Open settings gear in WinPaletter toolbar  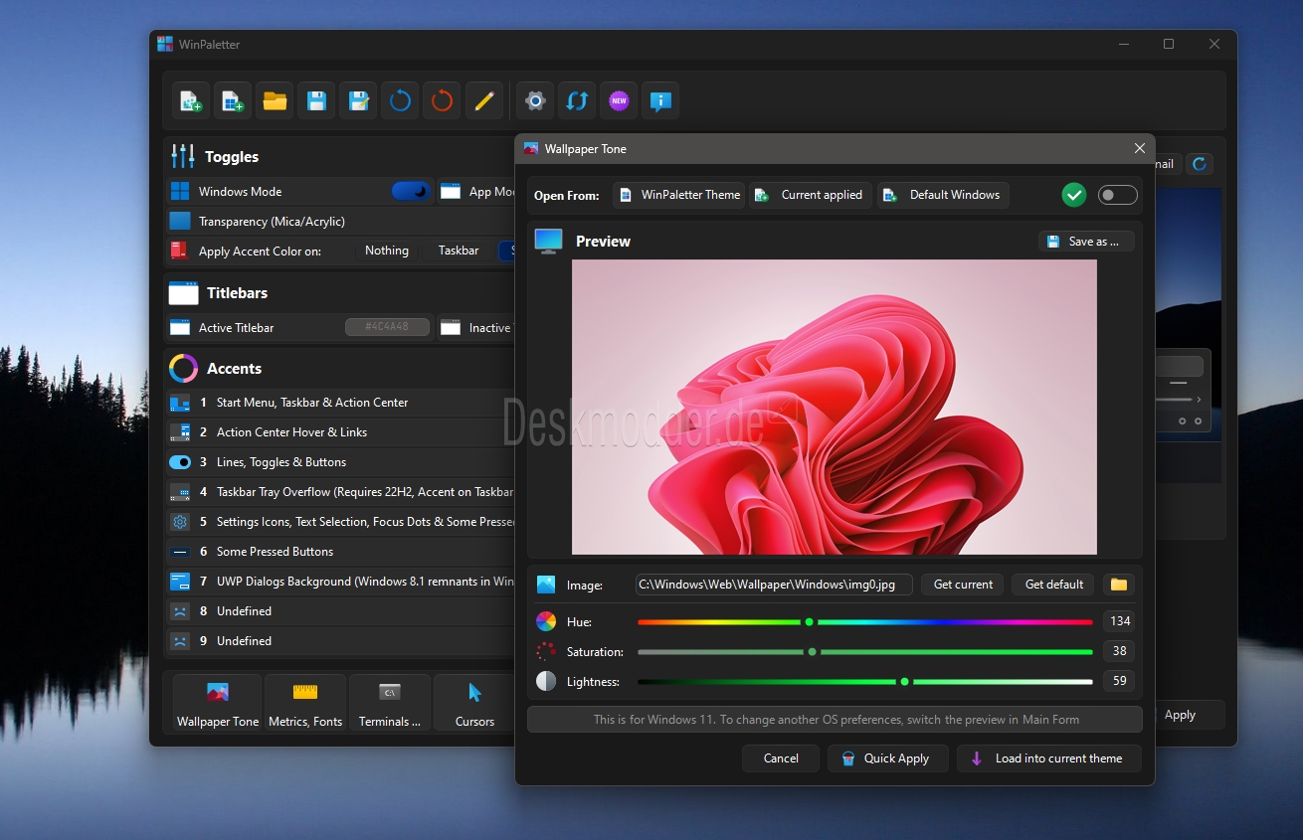click(x=535, y=100)
